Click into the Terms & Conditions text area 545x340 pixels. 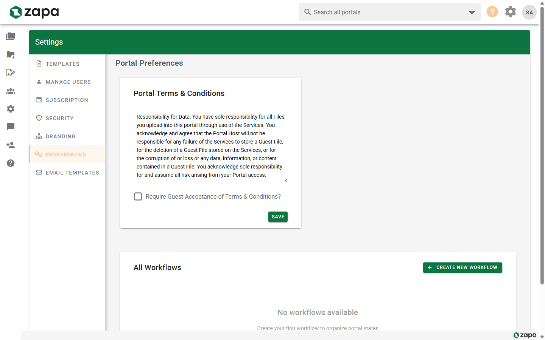(210, 146)
